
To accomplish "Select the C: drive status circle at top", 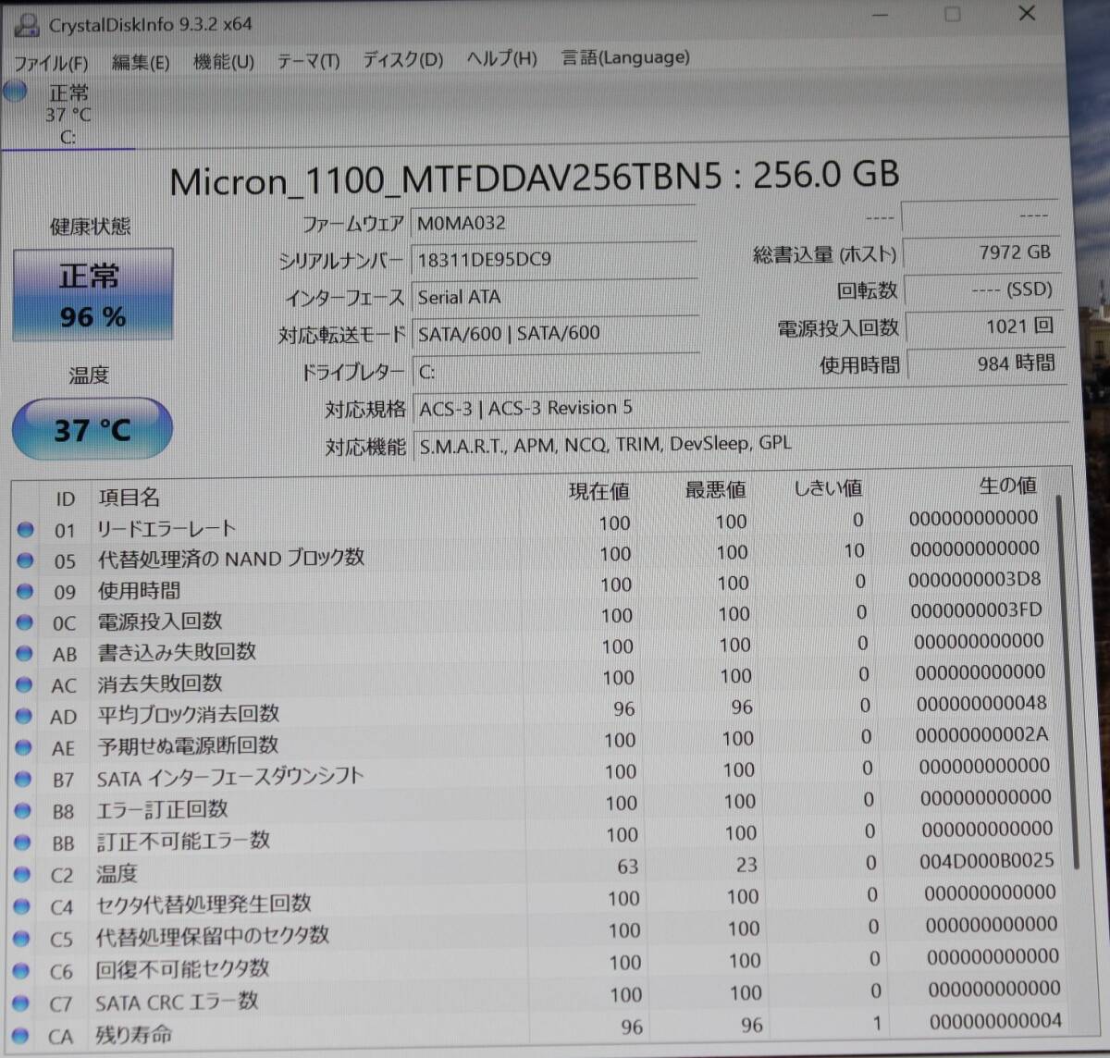I will click(15, 92).
